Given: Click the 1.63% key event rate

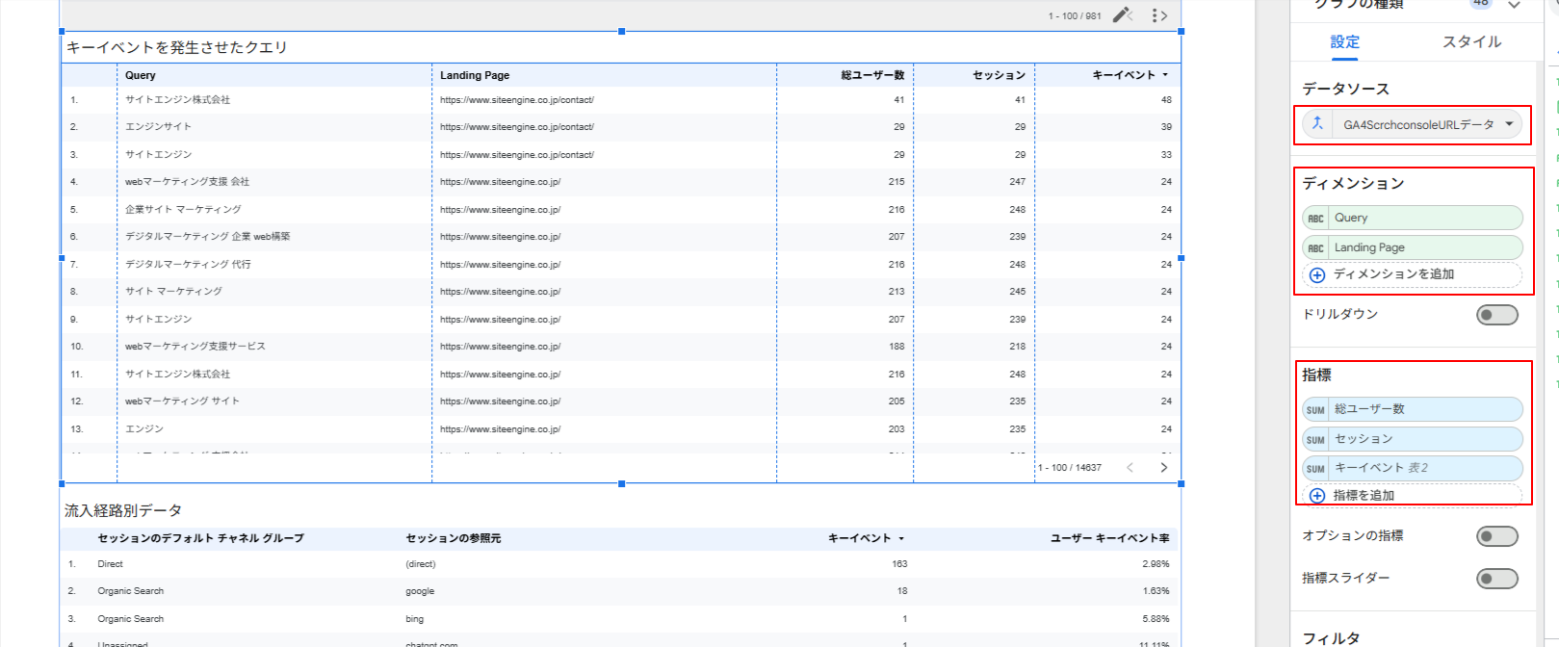Looking at the screenshot, I should (1156, 591).
